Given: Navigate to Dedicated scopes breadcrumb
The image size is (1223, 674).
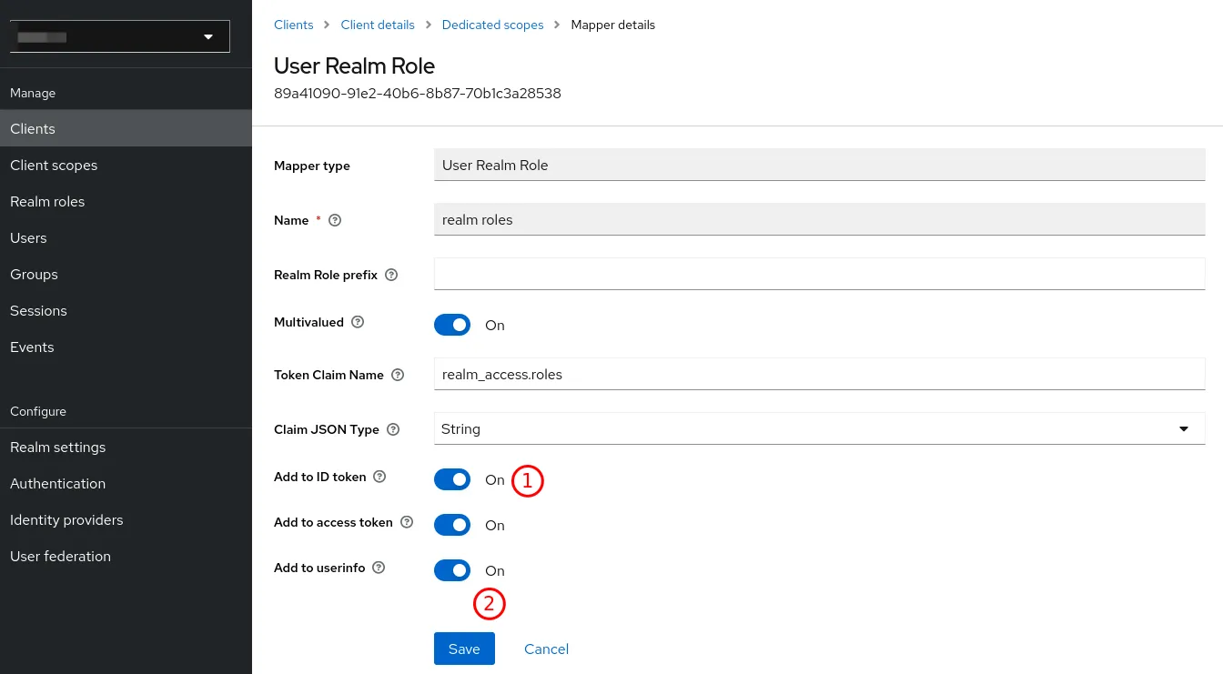Looking at the screenshot, I should click(492, 25).
